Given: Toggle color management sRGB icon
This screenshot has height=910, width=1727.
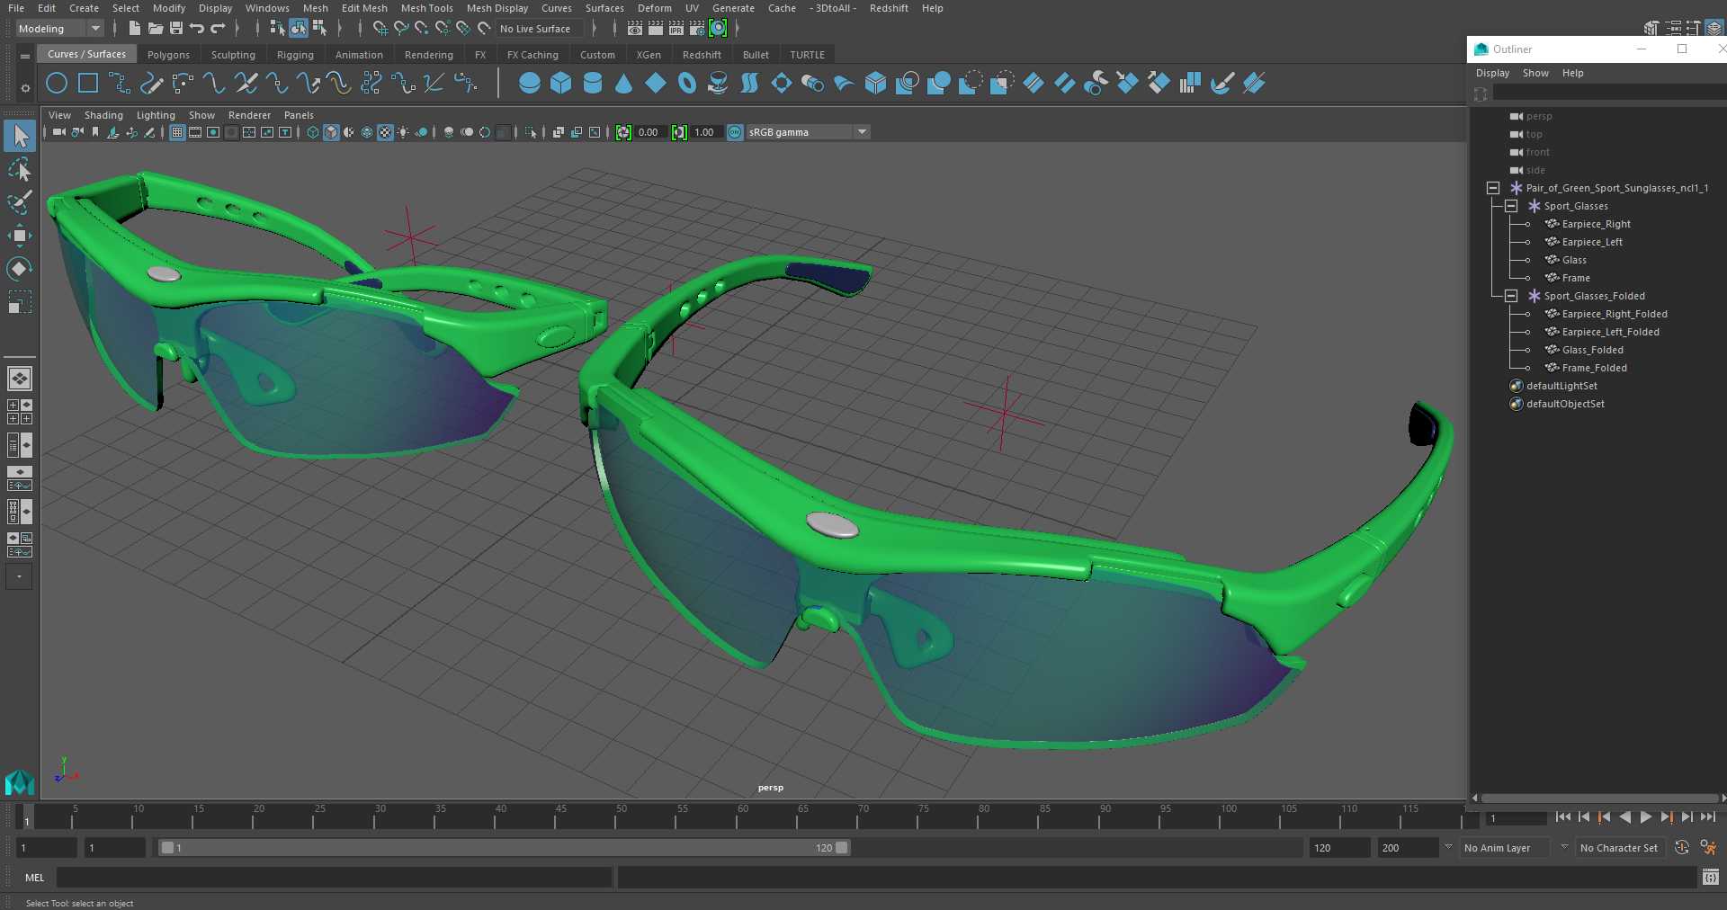Looking at the screenshot, I should click(x=735, y=132).
